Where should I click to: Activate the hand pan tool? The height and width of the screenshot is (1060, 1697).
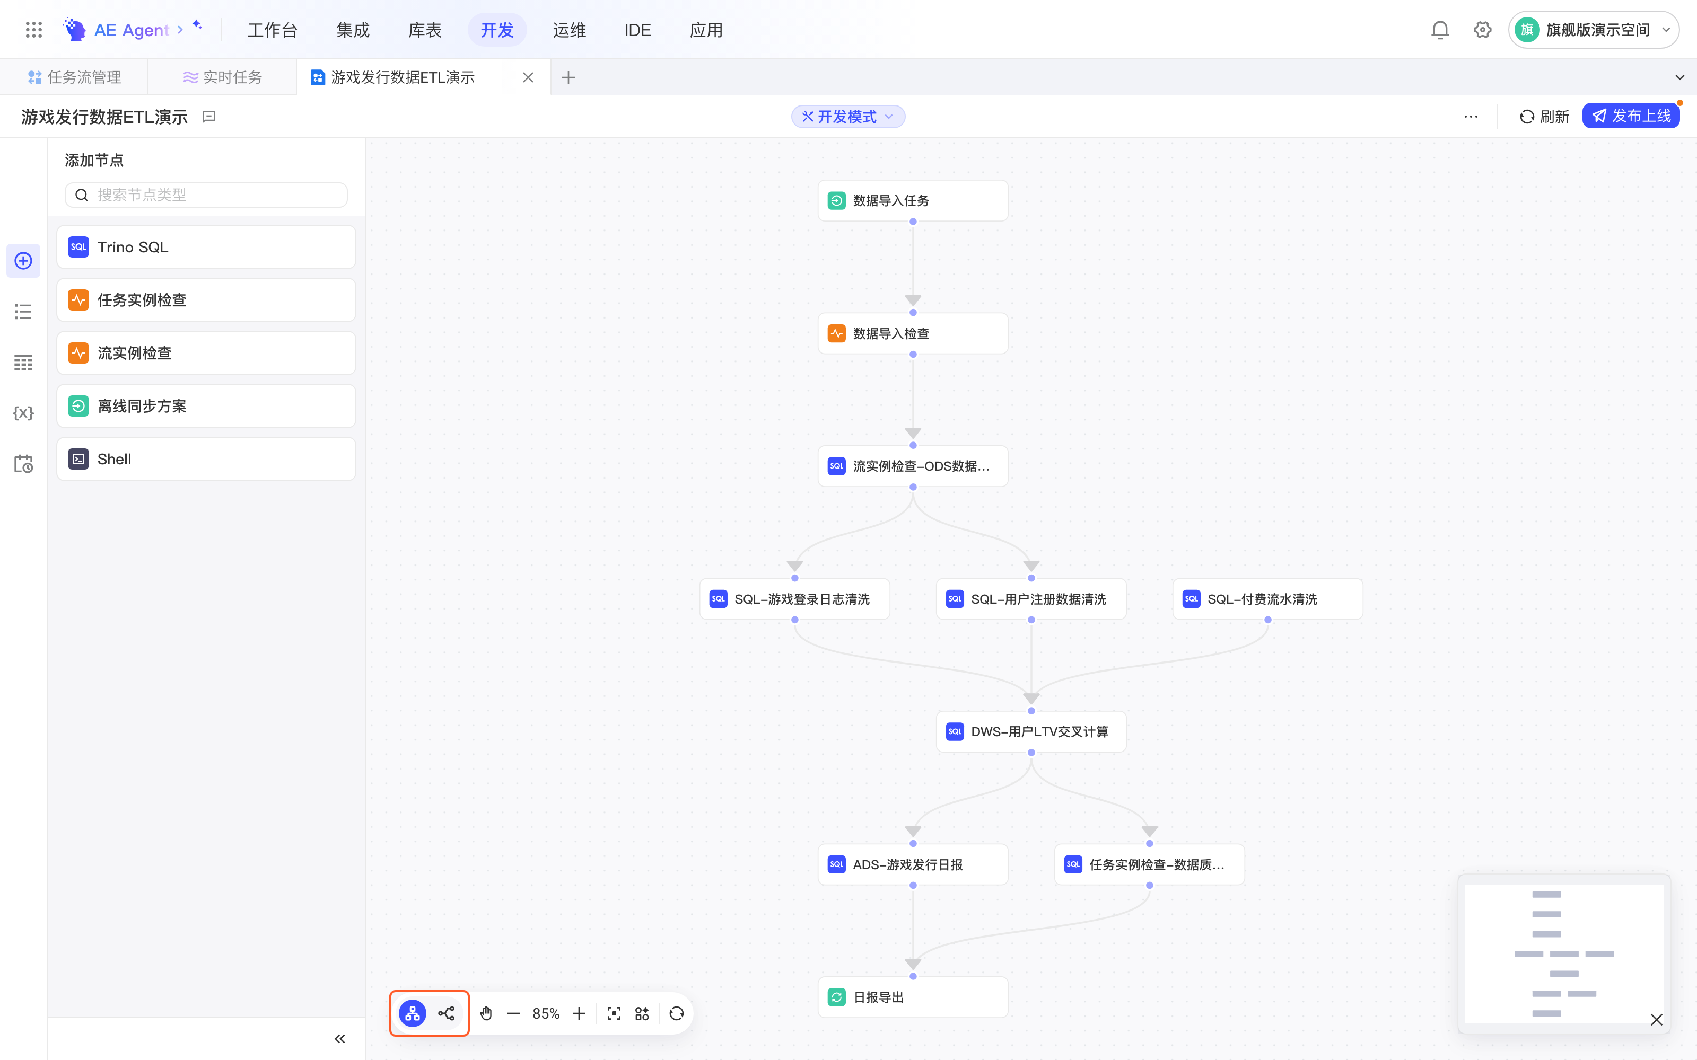(x=486, y=1013)
